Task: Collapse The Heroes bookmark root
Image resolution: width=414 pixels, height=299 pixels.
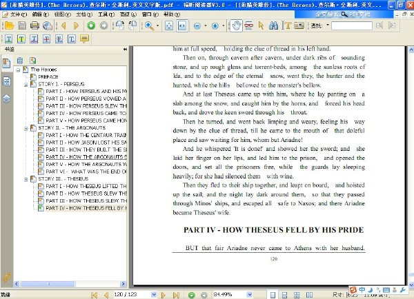Action: (18, 70)
